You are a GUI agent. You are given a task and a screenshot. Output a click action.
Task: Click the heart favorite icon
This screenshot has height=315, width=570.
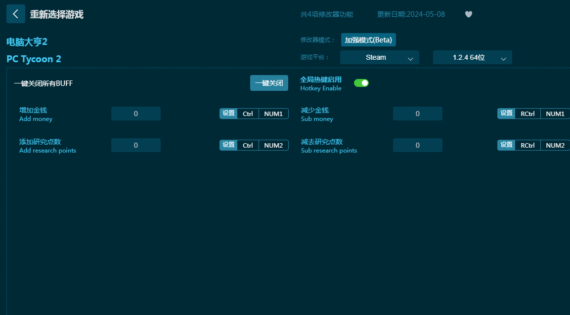469,14
